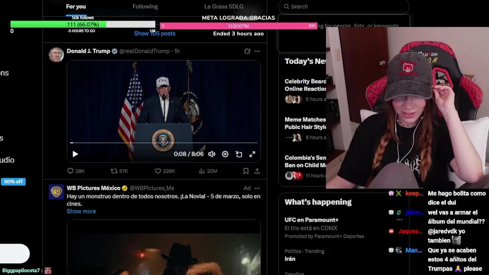Open Donald J. Trump display name
This screenshot has height=275, width=489.
tap(88, 51)
